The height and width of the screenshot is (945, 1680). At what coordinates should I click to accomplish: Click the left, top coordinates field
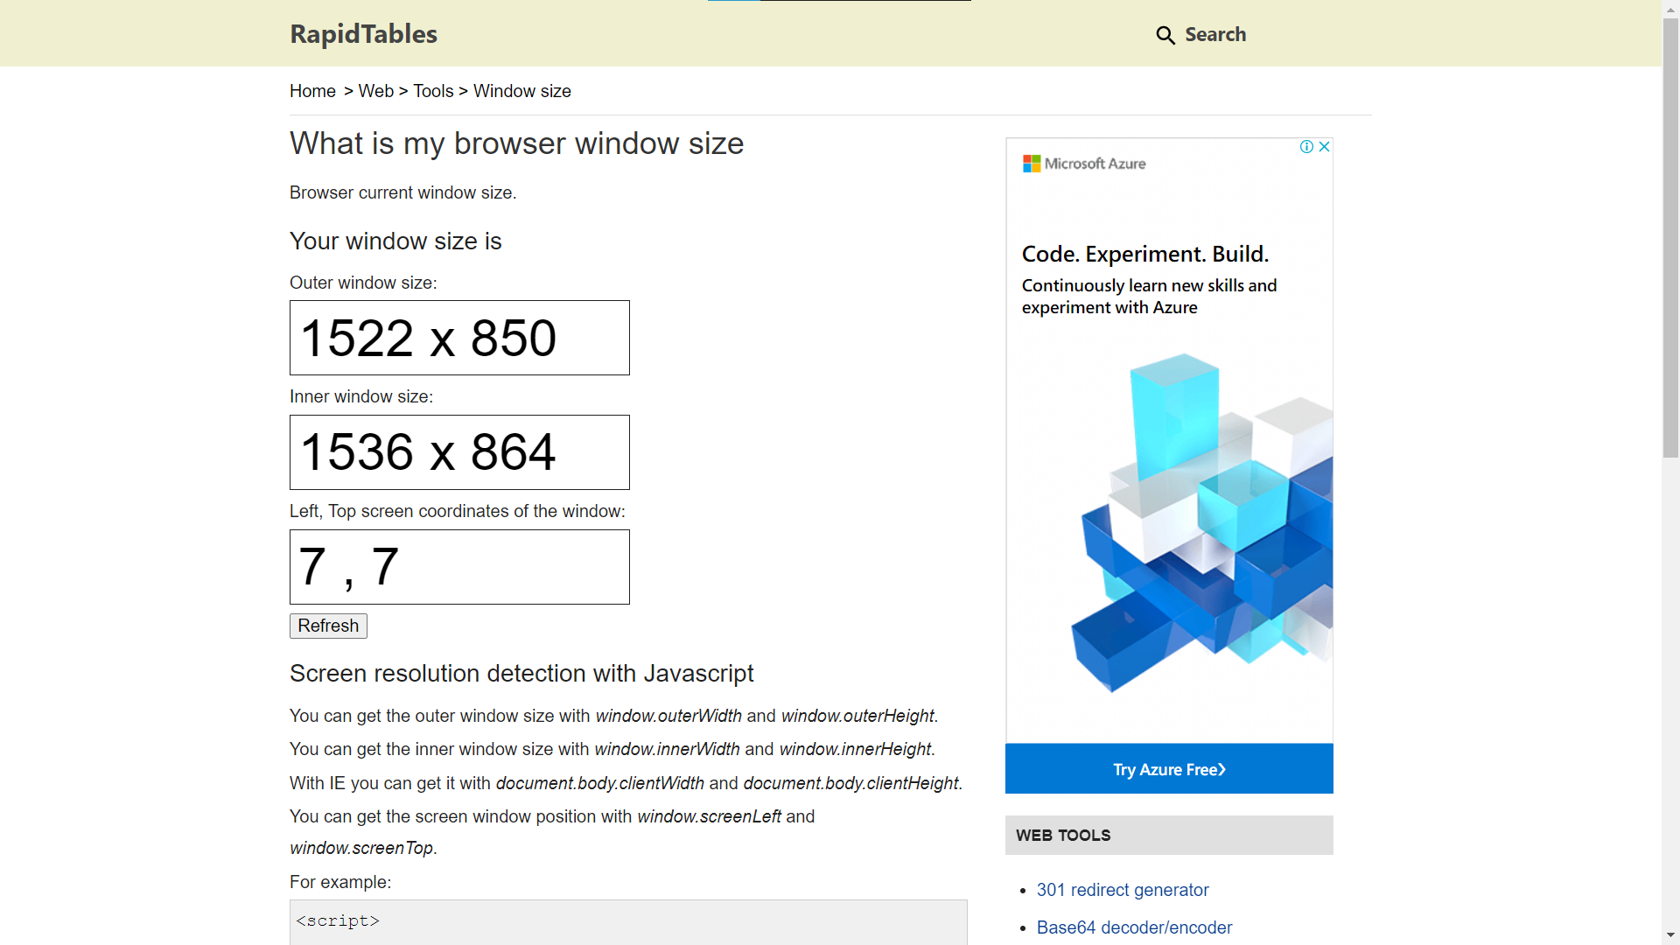[459, 567]
